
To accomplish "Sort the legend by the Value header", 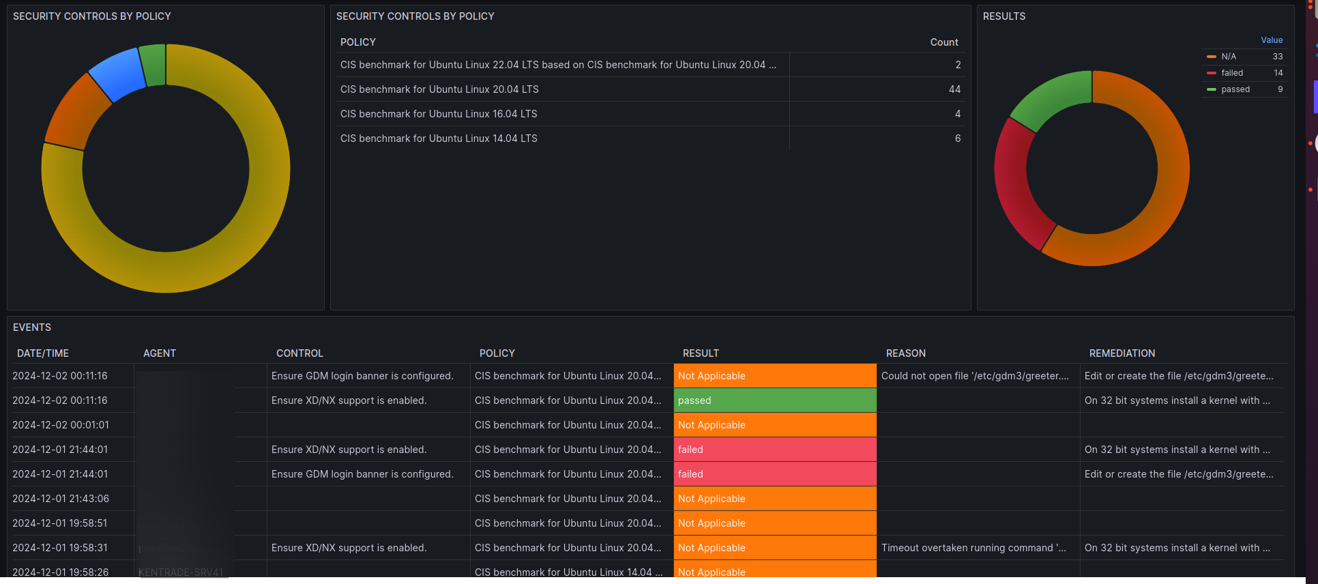I will 1272,40.
